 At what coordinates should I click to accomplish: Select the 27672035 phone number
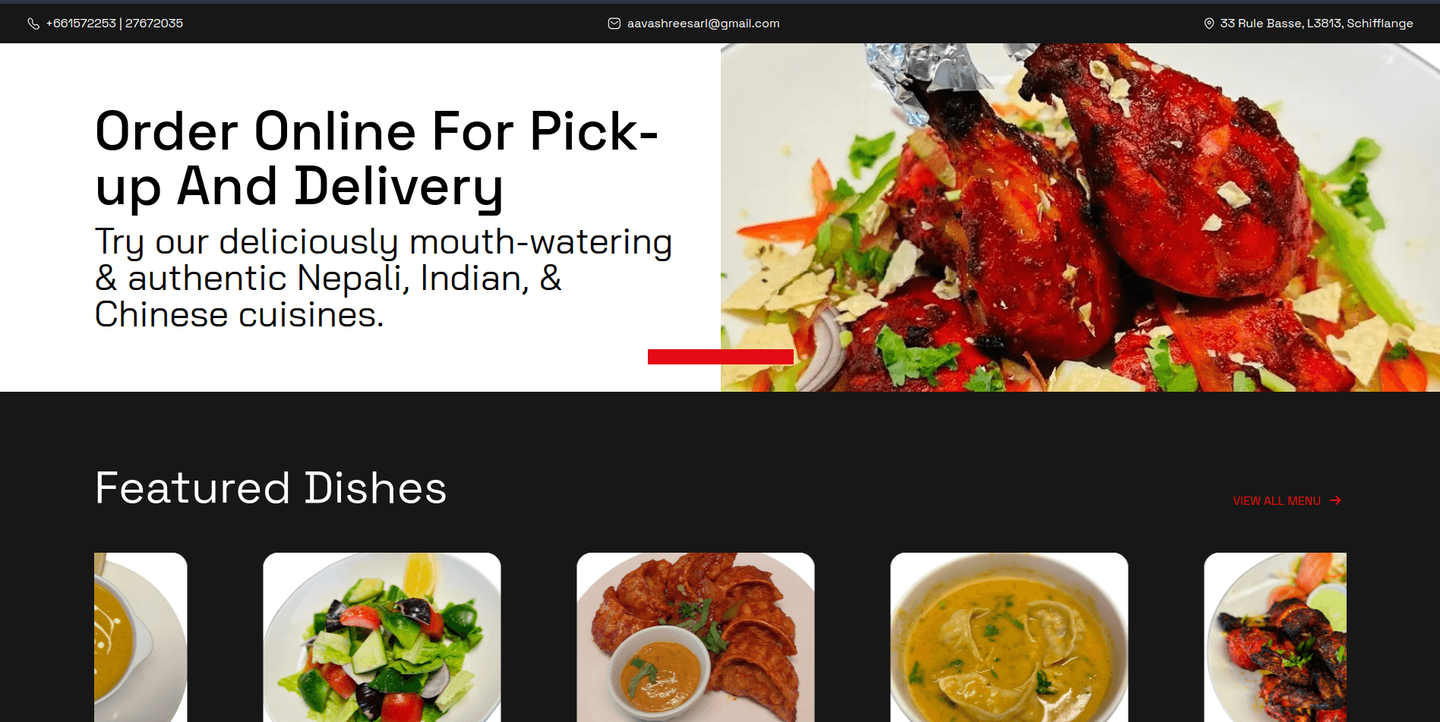point(154,24)
